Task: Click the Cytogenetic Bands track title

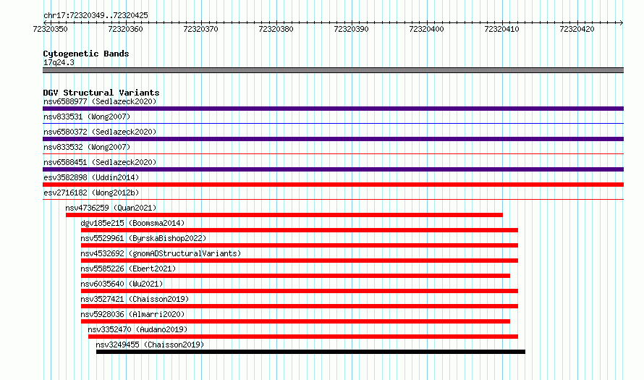Action: click(86, 54)
